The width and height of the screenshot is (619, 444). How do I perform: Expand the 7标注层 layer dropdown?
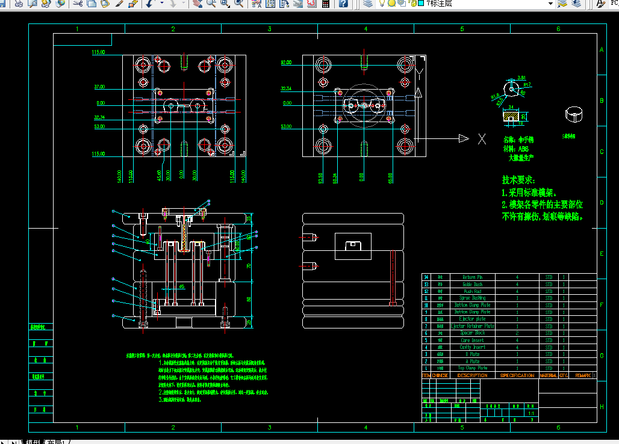click(x=550, y=4)
